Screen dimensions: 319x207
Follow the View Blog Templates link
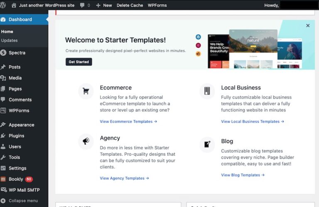coord(243,175)
